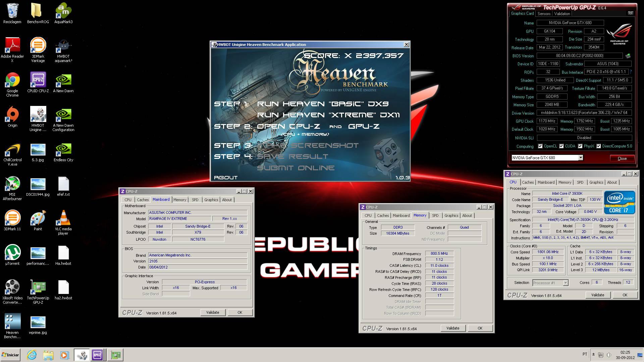644x362 pixels.
Task: Click the Iniciar start button
Action: (10, 355)
